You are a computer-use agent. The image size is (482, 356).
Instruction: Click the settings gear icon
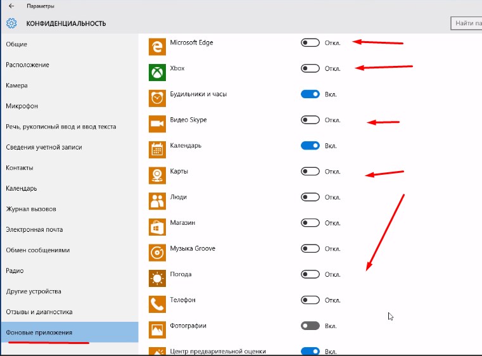coord(11,23)
